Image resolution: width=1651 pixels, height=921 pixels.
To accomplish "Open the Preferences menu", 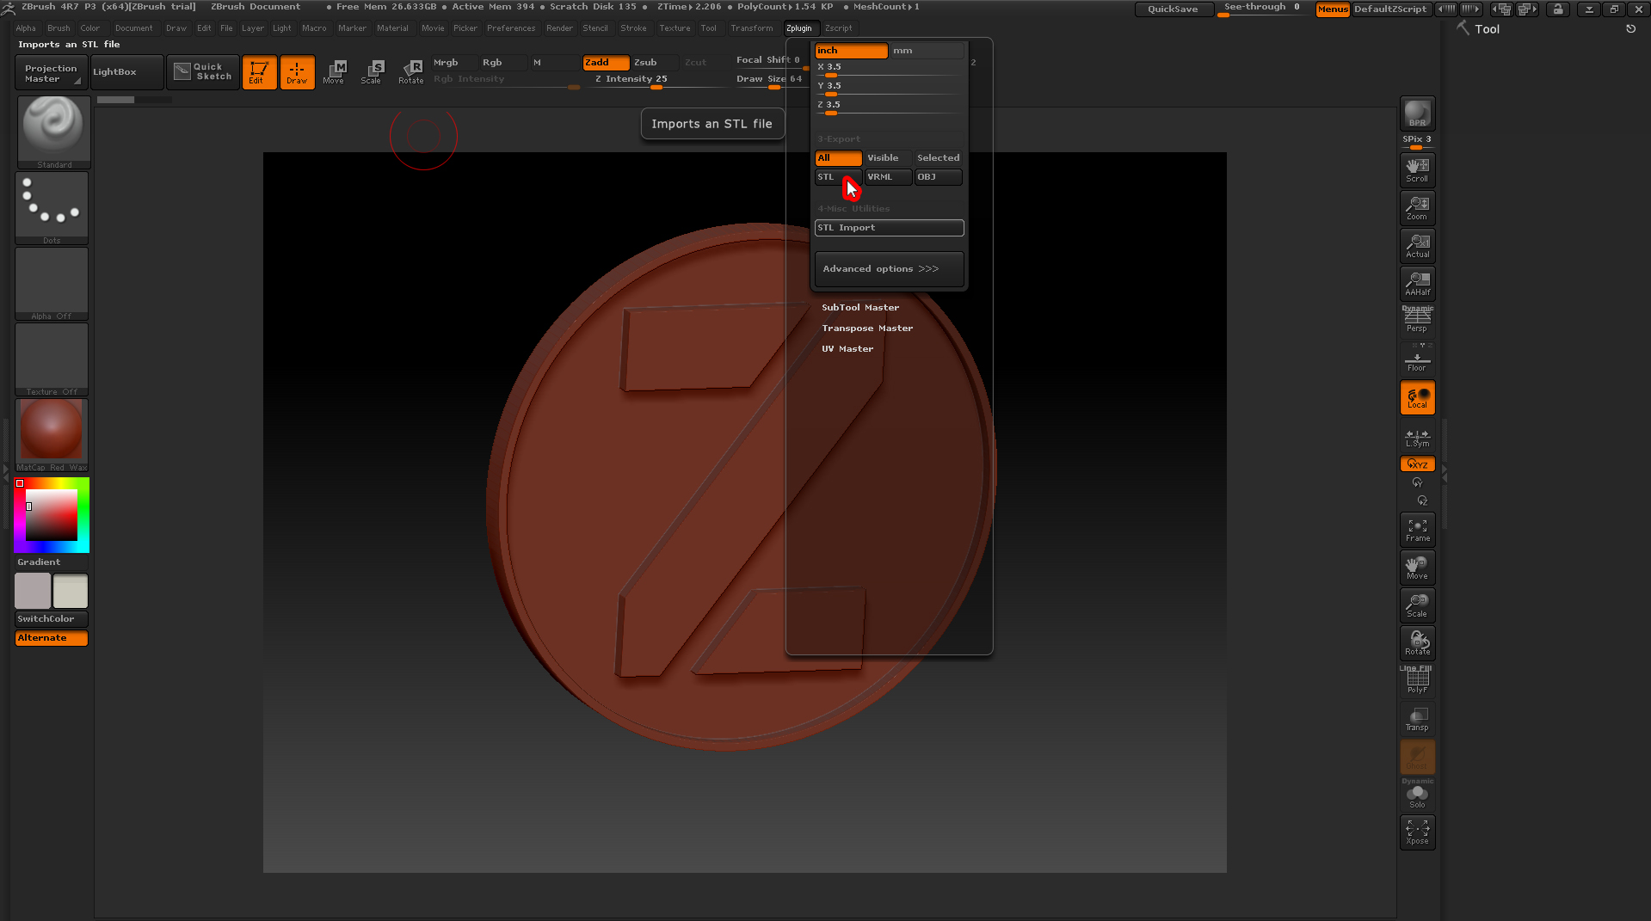I will pyautogui.click(x=510, y=28).
